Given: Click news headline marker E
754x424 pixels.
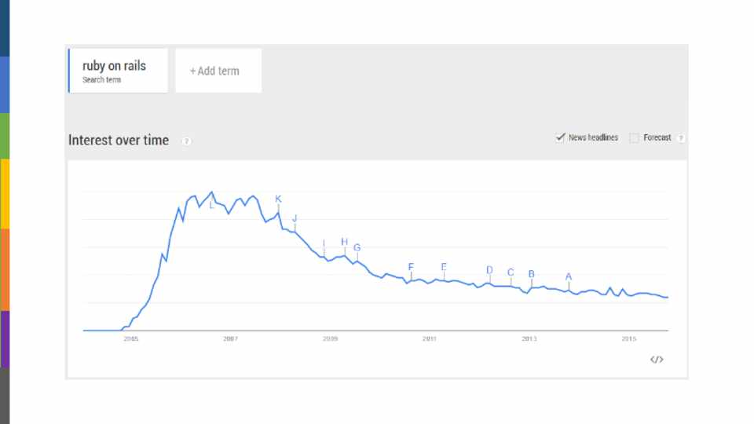Looking at the screenshot, I should pyautogui.click(x=444, y=267).
